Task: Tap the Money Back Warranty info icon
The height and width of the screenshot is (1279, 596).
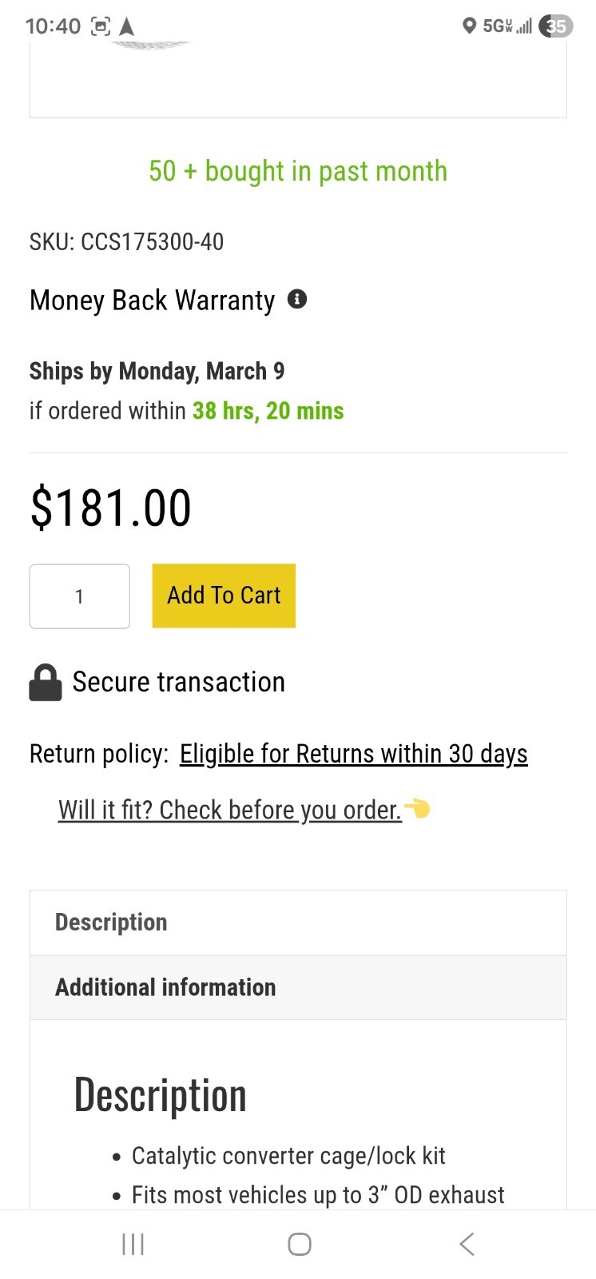Action: (297, 300)
